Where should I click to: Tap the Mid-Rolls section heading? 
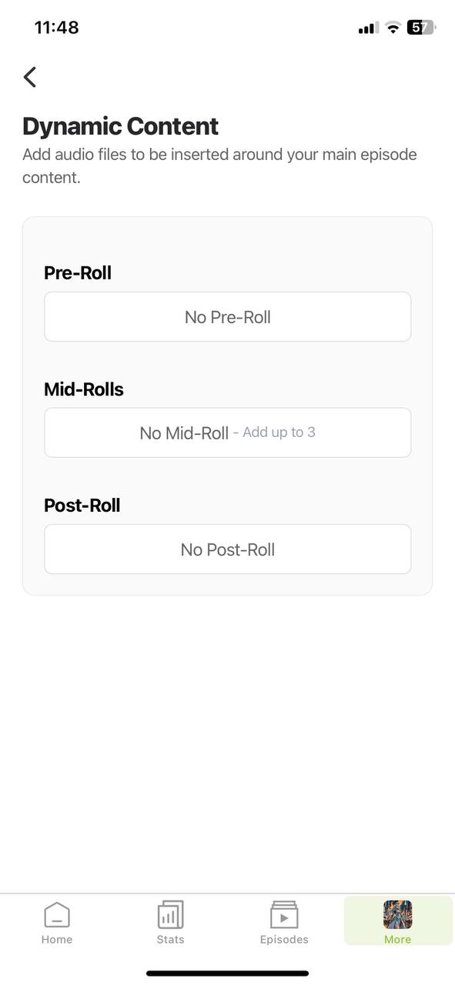(84, 389)
